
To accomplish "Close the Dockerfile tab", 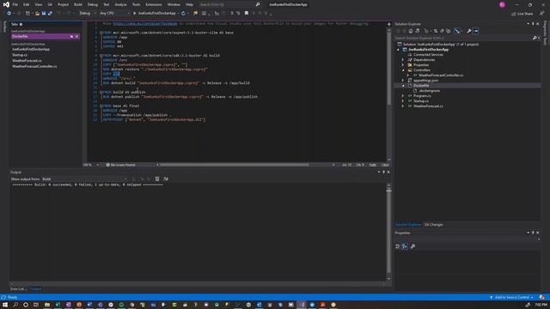I will click(76, 36).
